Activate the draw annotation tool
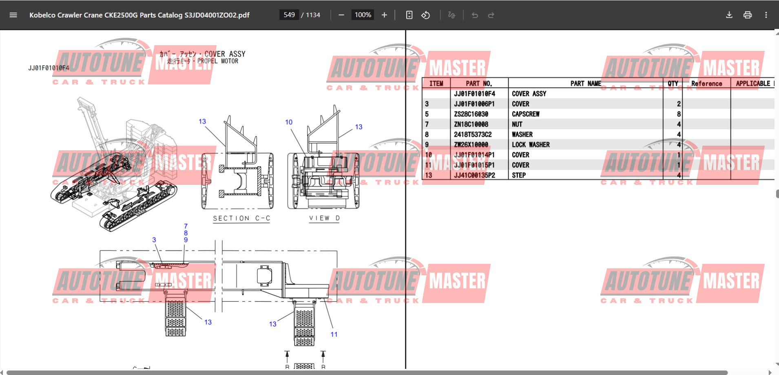Image resolution: width=779 pixels, height=375 pixels. point(451,15)
